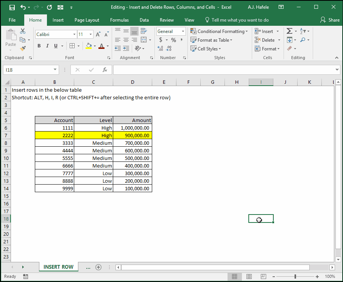Image resolution: width=343 pixels, height=282 pixels.
Task: Click the Insert Function fx icon
Action: 105,70
